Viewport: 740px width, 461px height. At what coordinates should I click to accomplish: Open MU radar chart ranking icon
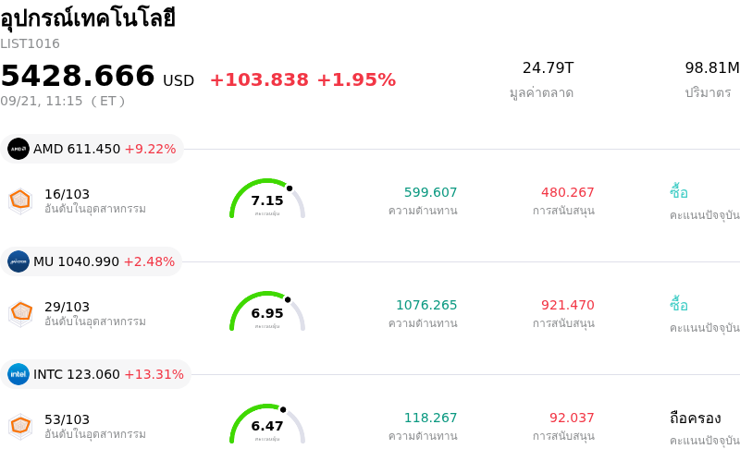click(x=20, y=314)
